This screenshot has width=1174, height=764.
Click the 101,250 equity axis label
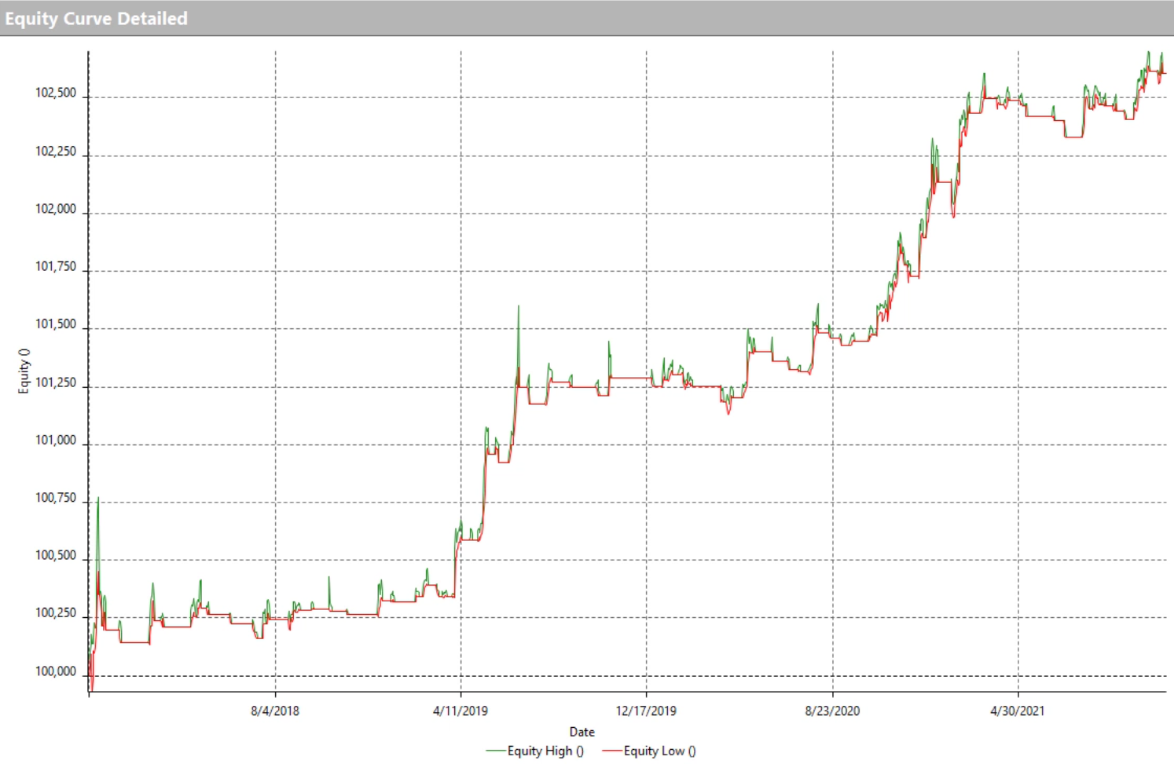[x=56, y=382]
